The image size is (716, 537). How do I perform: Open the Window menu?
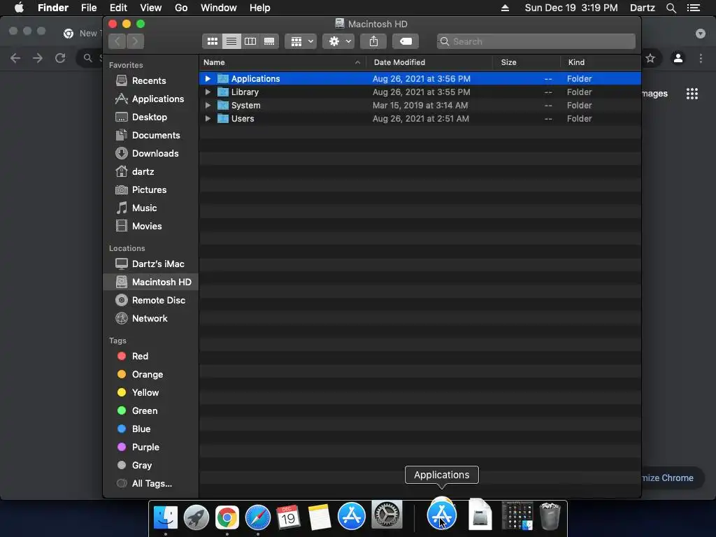tap(219, 8)
